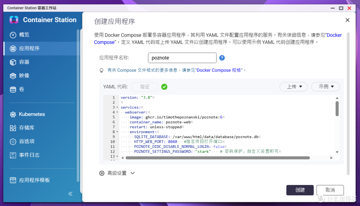Open the 映像 images icon
The image size is (360, 206).
coord(13,76)
